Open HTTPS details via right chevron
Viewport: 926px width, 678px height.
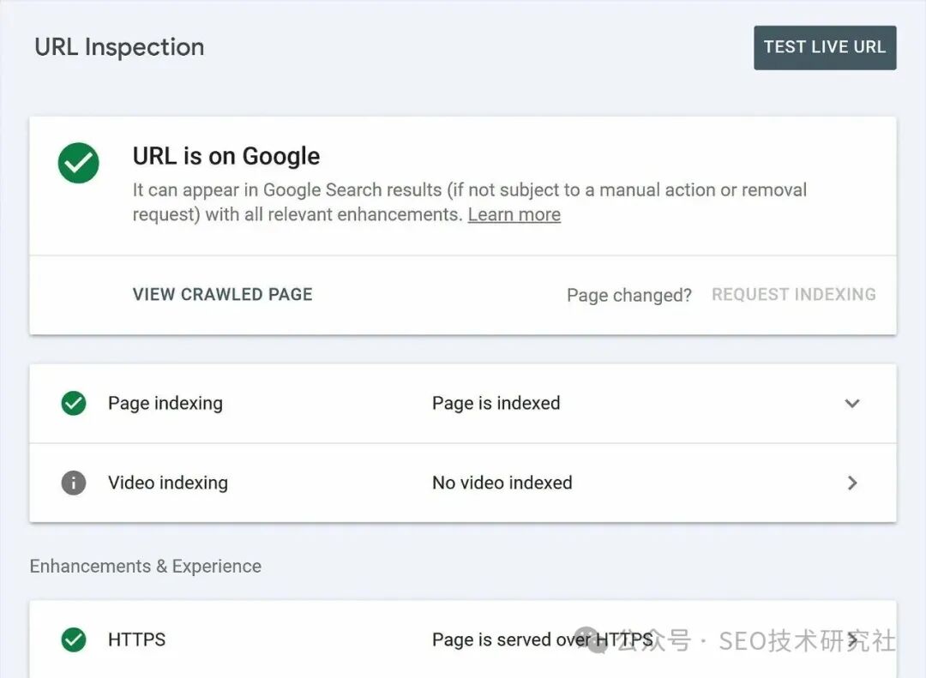(852, 639)
